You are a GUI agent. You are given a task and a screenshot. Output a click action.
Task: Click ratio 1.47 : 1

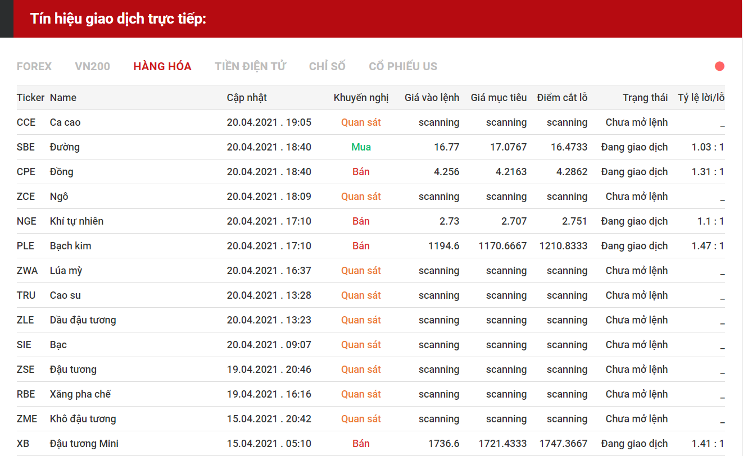tap(708, 246)
